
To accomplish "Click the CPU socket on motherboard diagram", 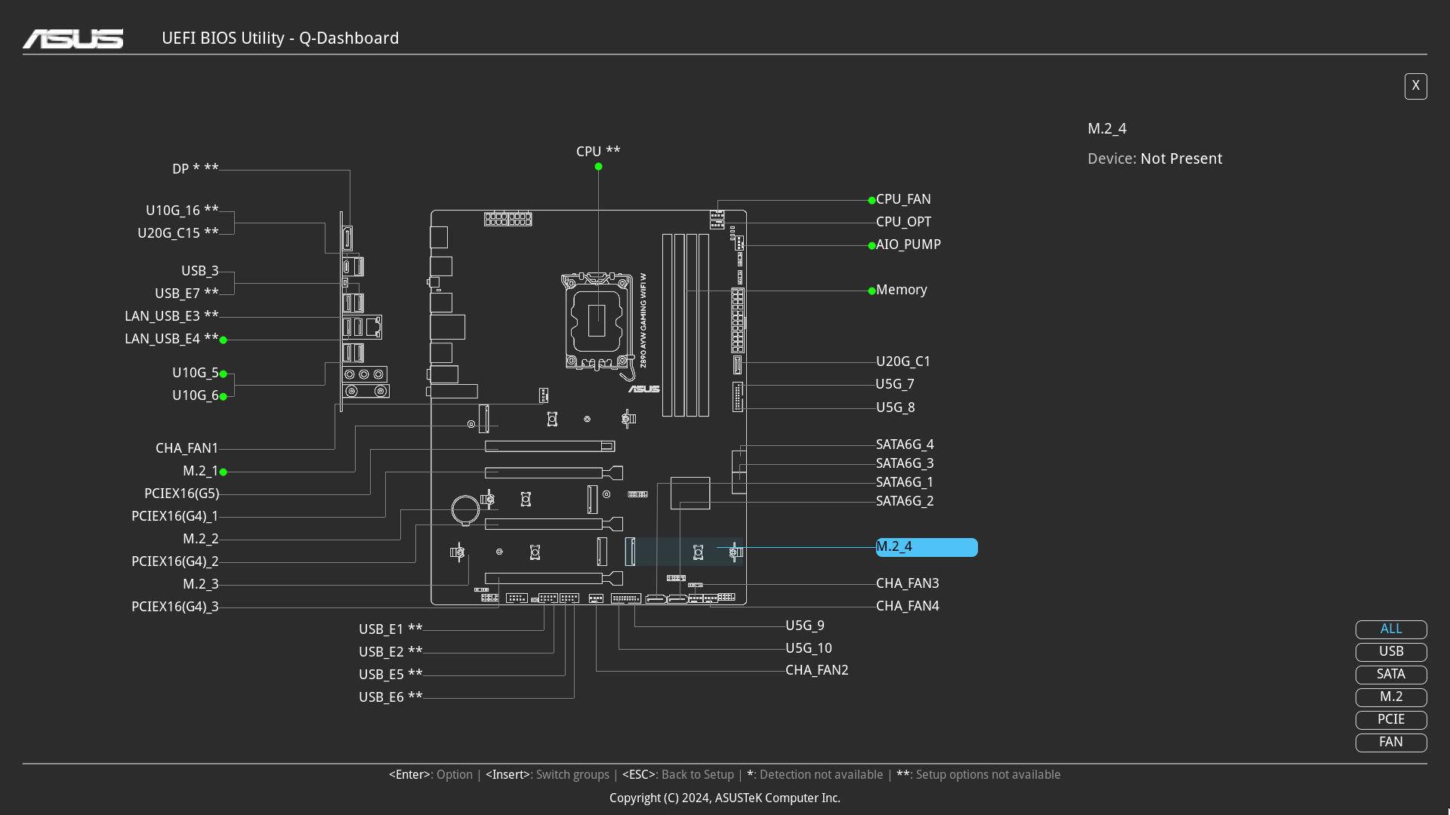I will pyautogui.click(x=597, y=321).
